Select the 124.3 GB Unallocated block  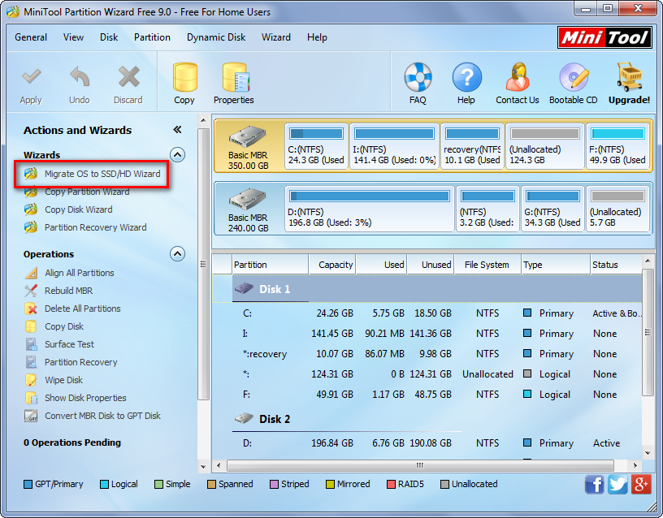coord(544,146)
